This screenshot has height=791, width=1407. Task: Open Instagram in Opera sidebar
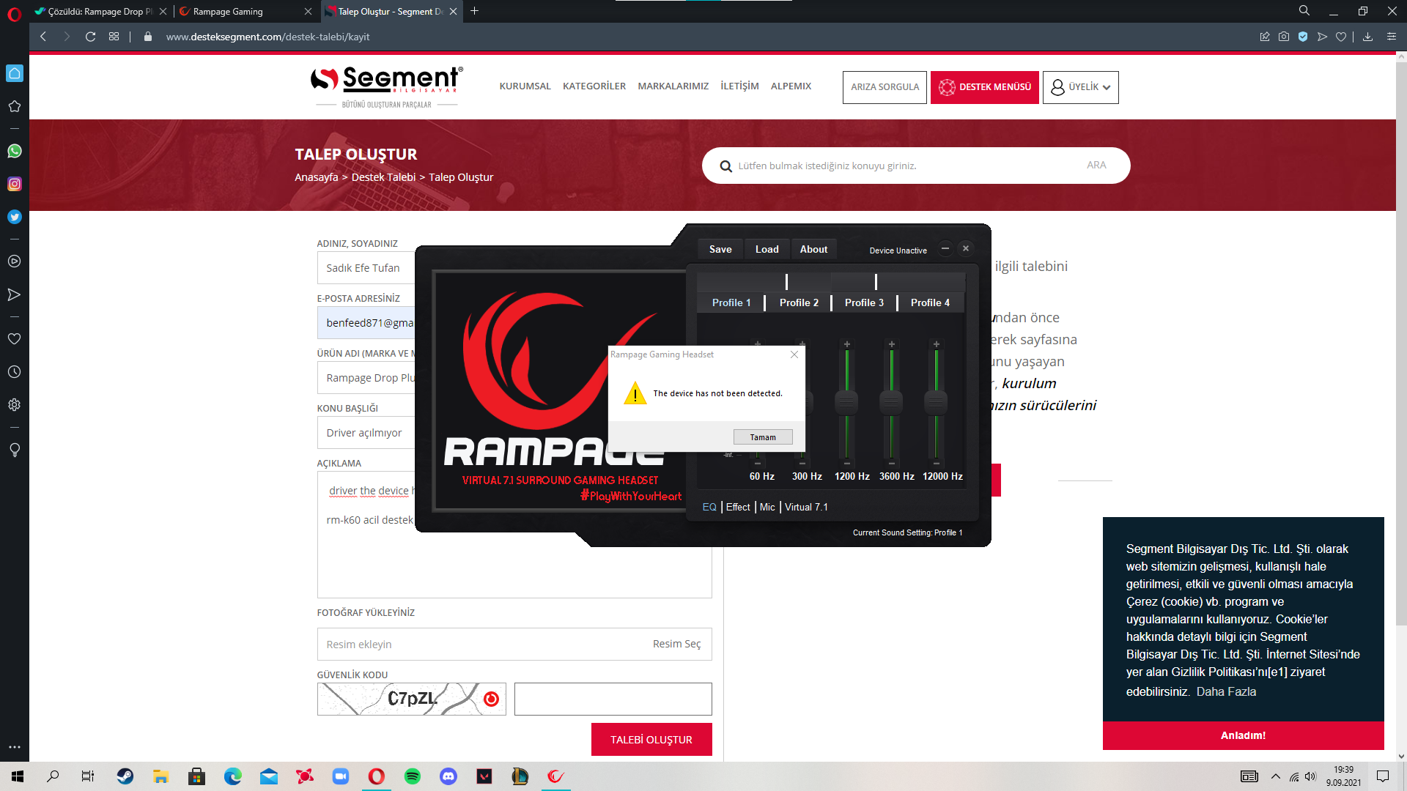point(15,184)
